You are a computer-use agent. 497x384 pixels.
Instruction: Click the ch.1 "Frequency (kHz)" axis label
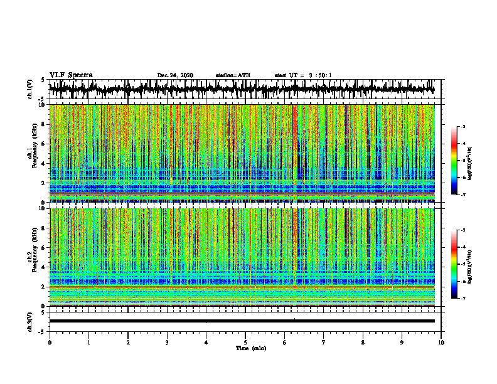[x=35, y=146]
